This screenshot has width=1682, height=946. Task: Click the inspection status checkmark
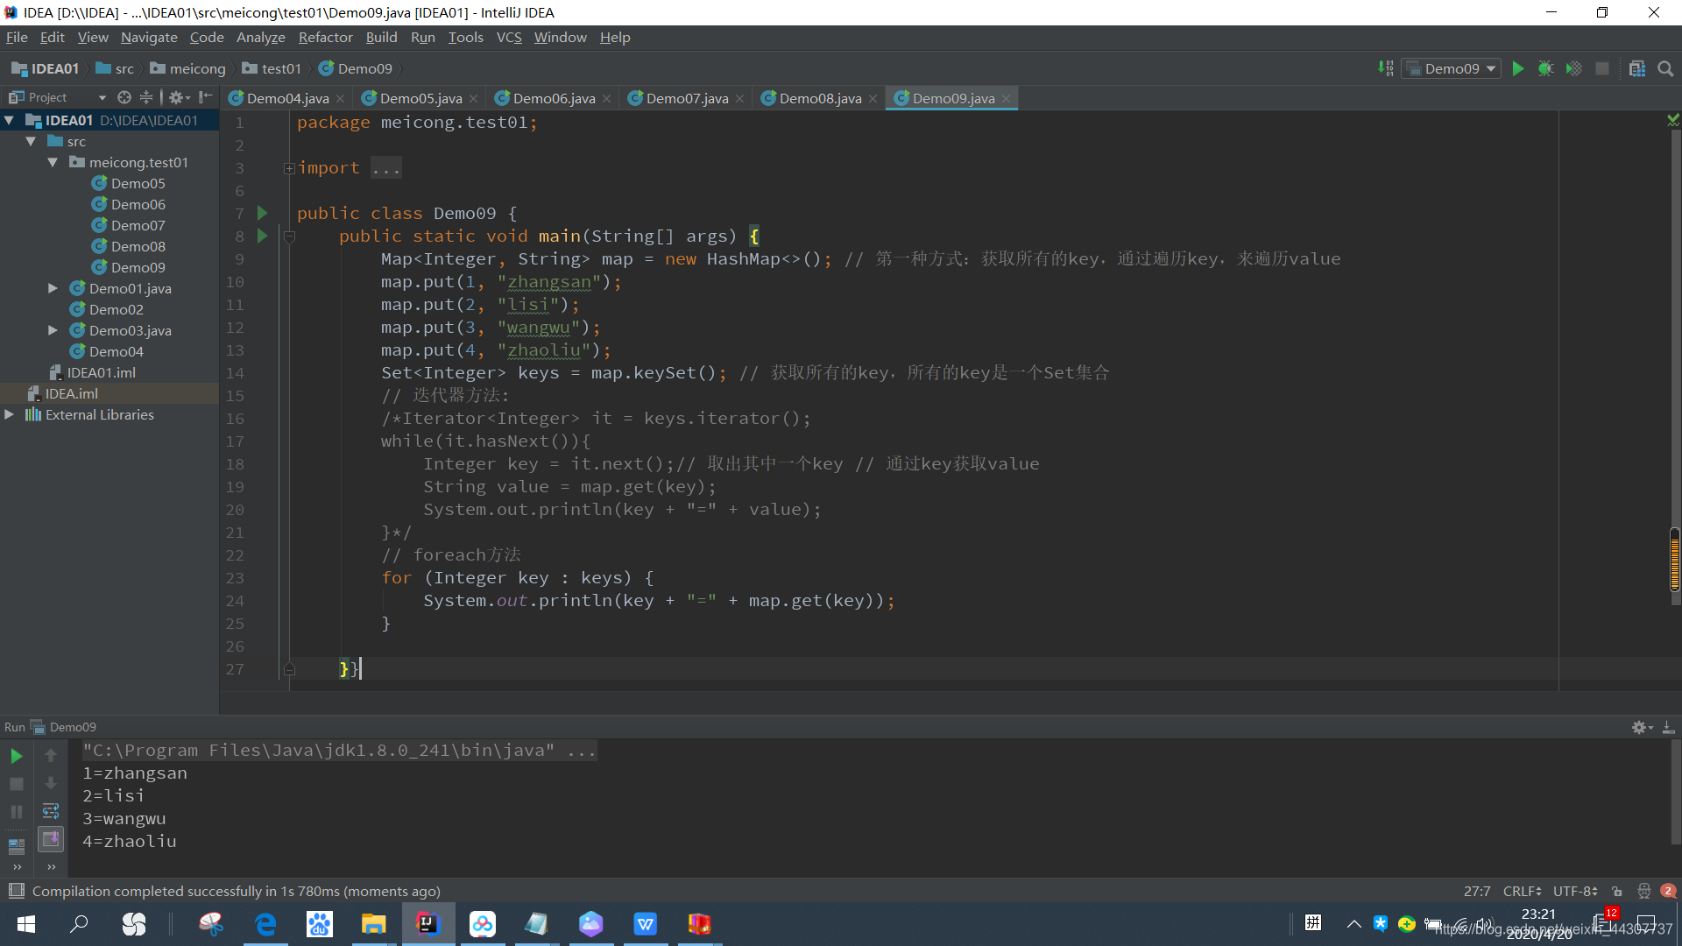tap(1673, 120)
